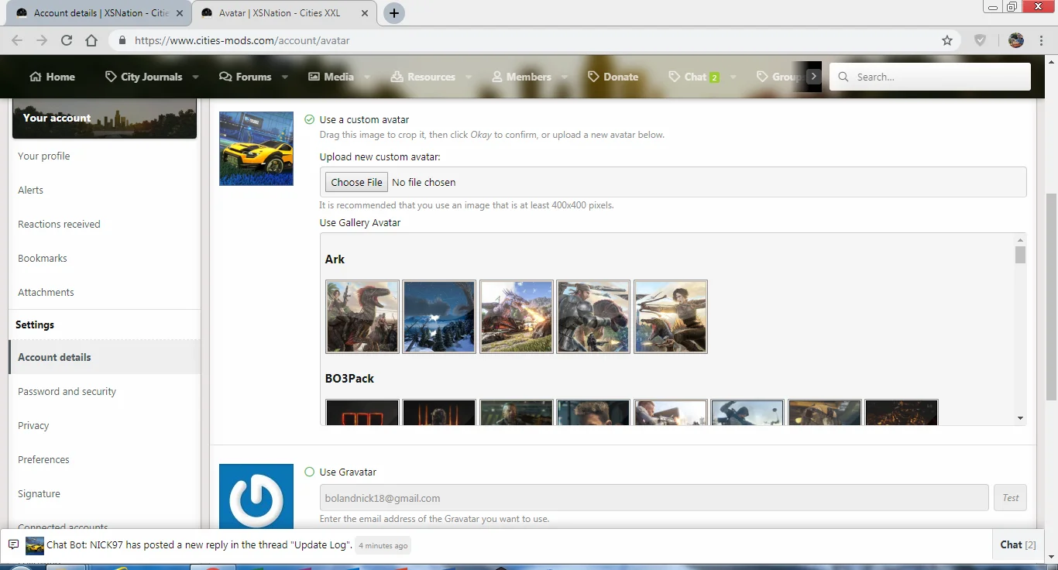Open a new browser tab with plus
This screenshot has width=1058, height=570.
click(x=394, y=13)
